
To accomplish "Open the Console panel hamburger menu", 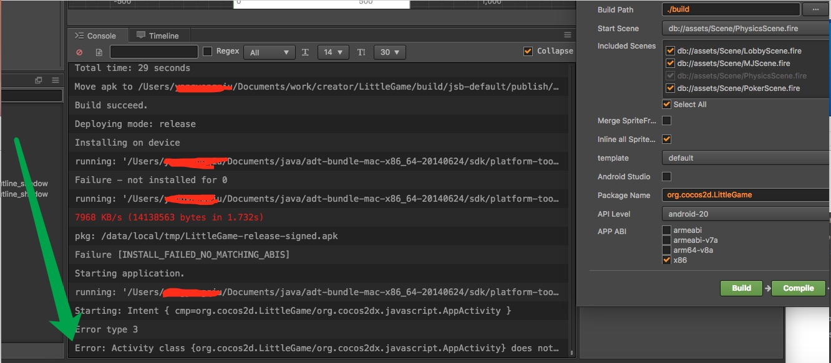I will click(x=568, y=35).
